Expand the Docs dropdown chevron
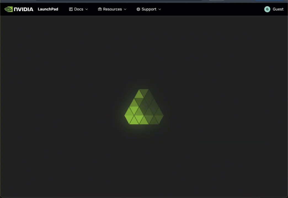This screenshot has width=288, height=198. pos(87,9)
